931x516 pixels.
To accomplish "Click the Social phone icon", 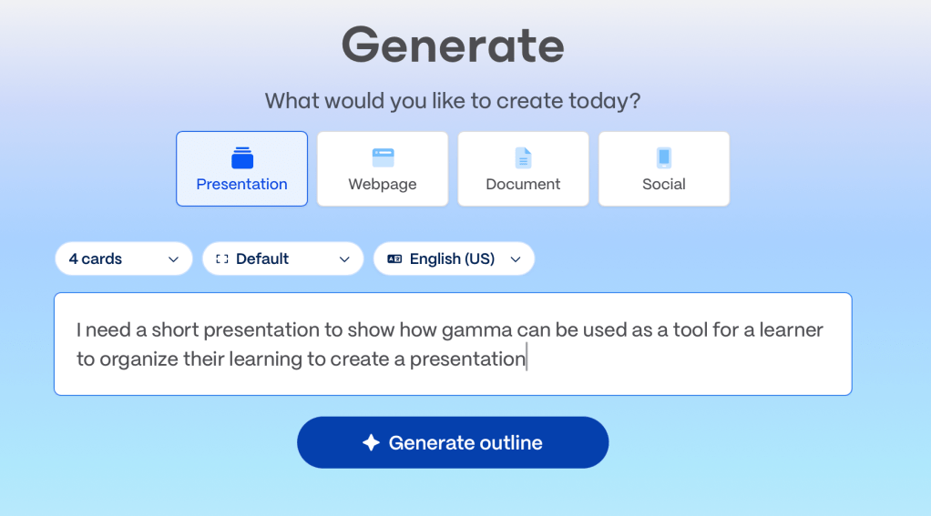I will click(664, 157).
